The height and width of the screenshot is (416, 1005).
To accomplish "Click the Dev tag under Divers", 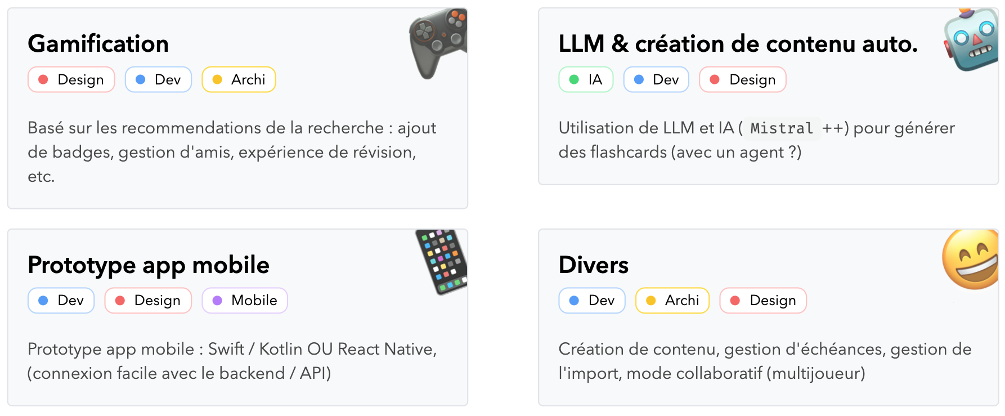I will [592, 301].
